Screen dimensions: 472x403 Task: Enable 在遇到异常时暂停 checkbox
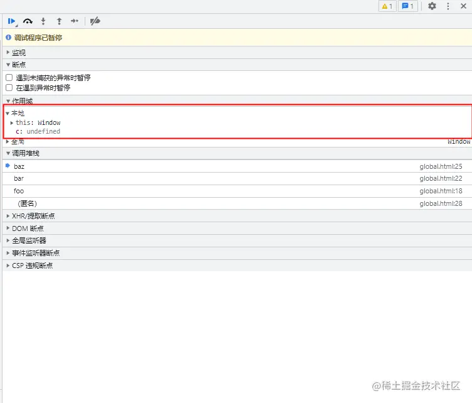coord(9,88)
